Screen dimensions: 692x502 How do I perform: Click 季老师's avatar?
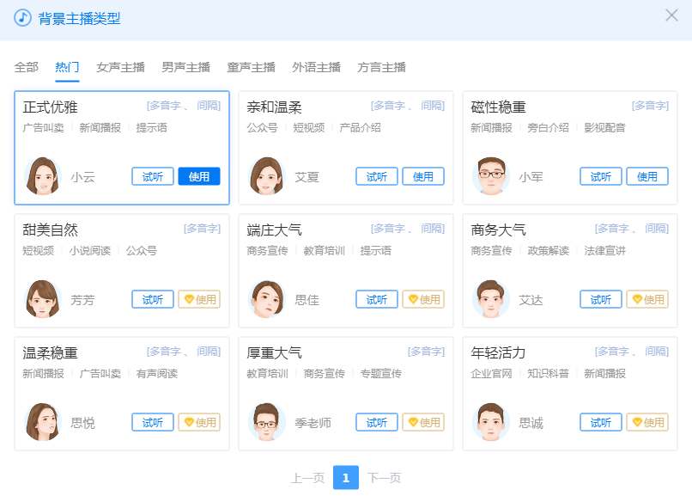coord(266,422)
